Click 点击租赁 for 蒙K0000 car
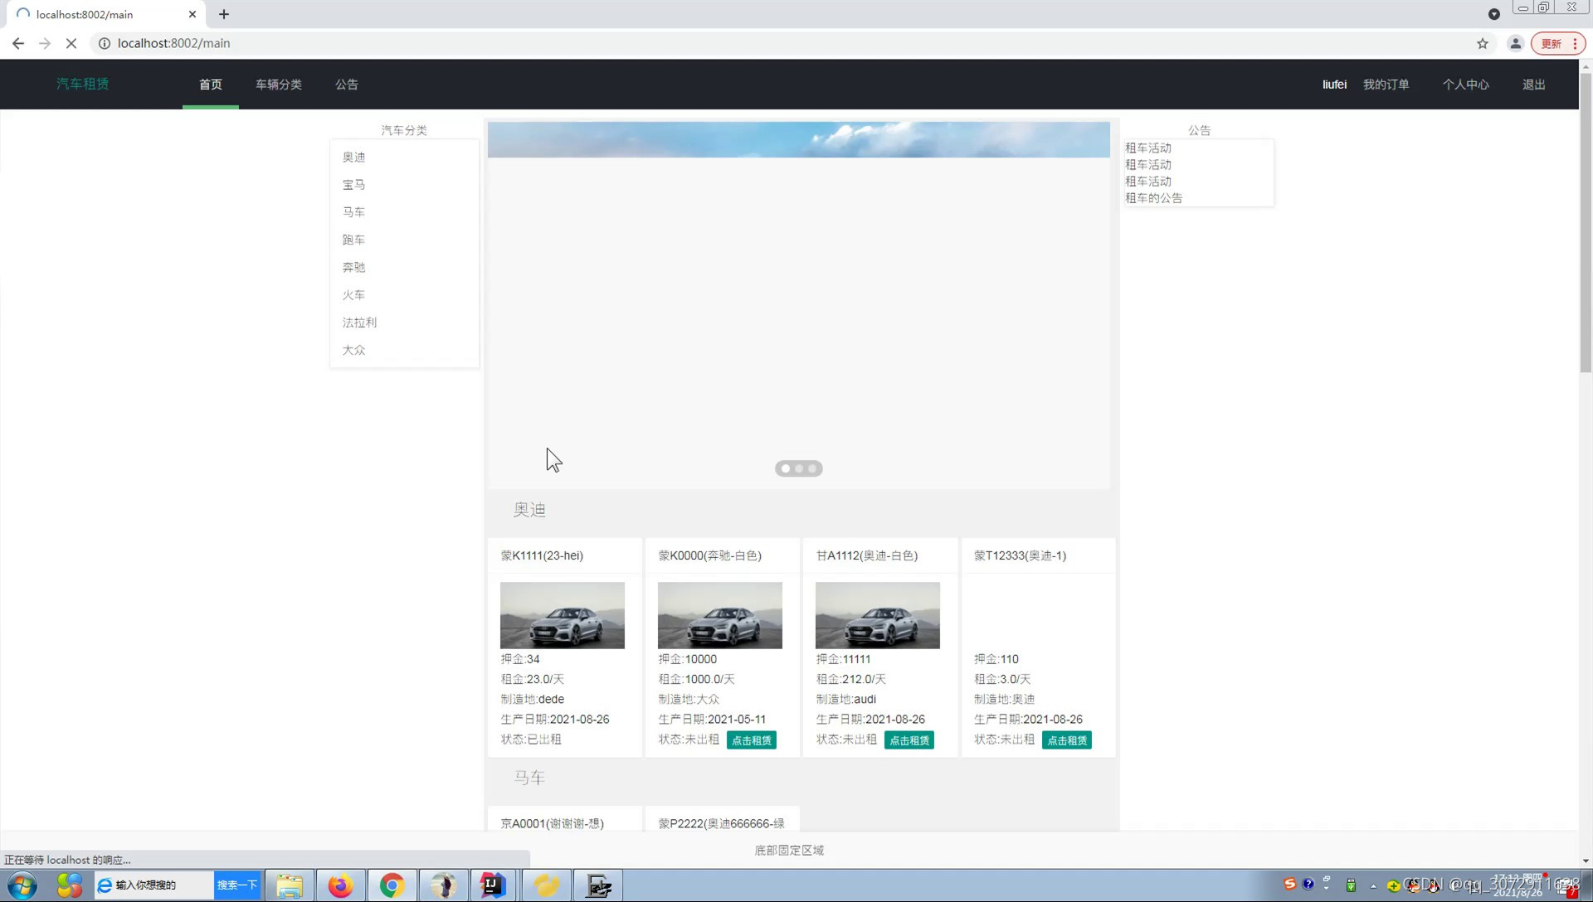 pos(752,740)
